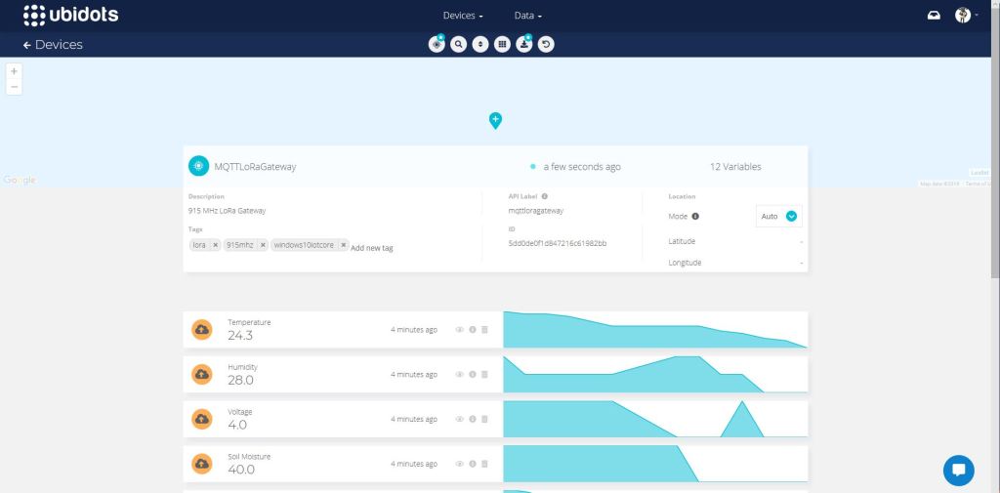Toggle eye icon on Voltage row
The height and width of the screenshot is (493, 1000).
pos(459,419)
